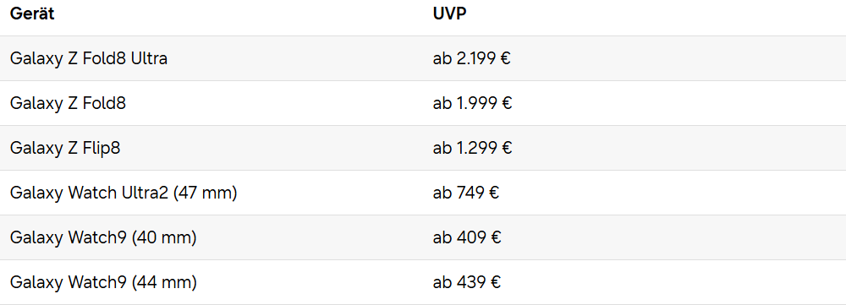846x305 pixels.
Task: Click the ab 439 € price
Action: [x=467, y=282]
